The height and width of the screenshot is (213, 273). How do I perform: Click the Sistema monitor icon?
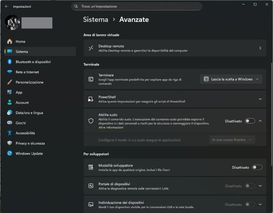[x=10, y=51]
